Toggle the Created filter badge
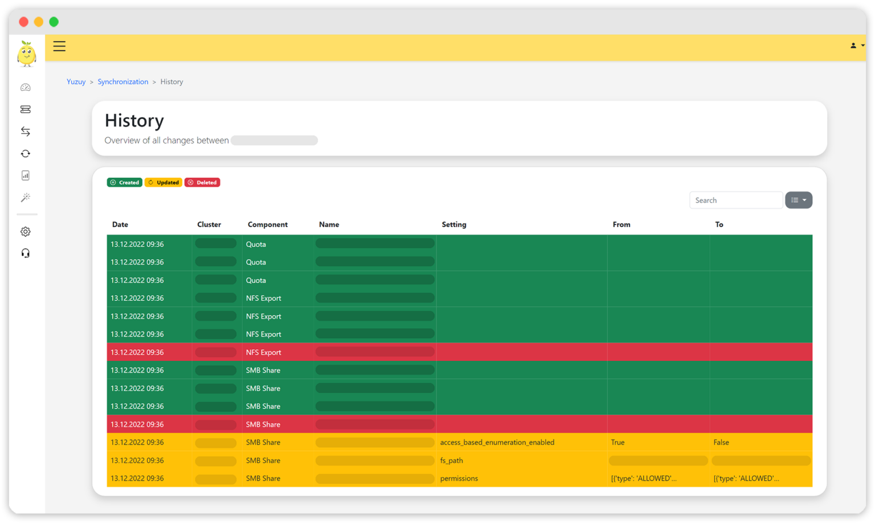This screenshot has width=875, height=523. click(x=124, y=182)
